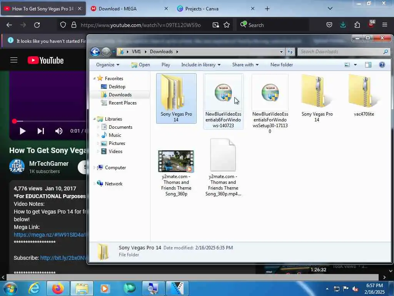Click Explorer forward navigation button
394x296 pixels.
click(106, 52)
